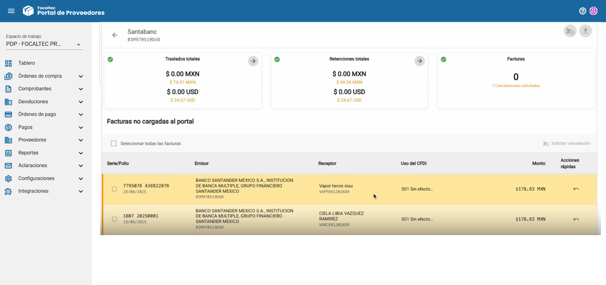606x285 pixels.
Task: Expand Integraciones chevron
Action: pos(81,192)
